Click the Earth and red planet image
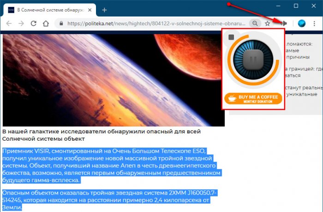This screenshot has width=323, height=212. pos(114,80)
